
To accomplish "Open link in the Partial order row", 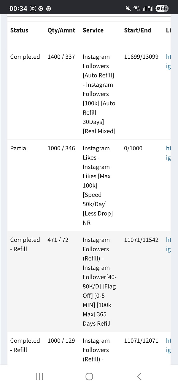I will pyautogui.click(x=168, y=153).
